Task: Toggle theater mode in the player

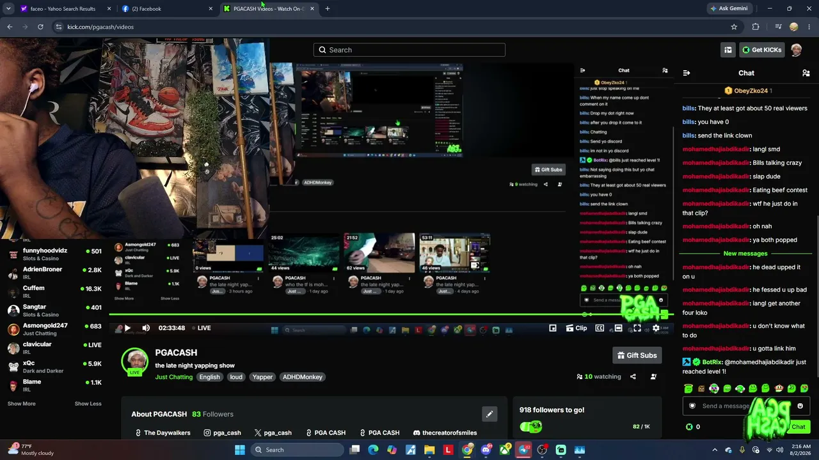Action: point(618,328)
